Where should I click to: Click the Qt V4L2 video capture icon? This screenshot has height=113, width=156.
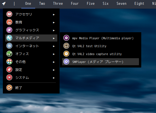coord(66,54)
